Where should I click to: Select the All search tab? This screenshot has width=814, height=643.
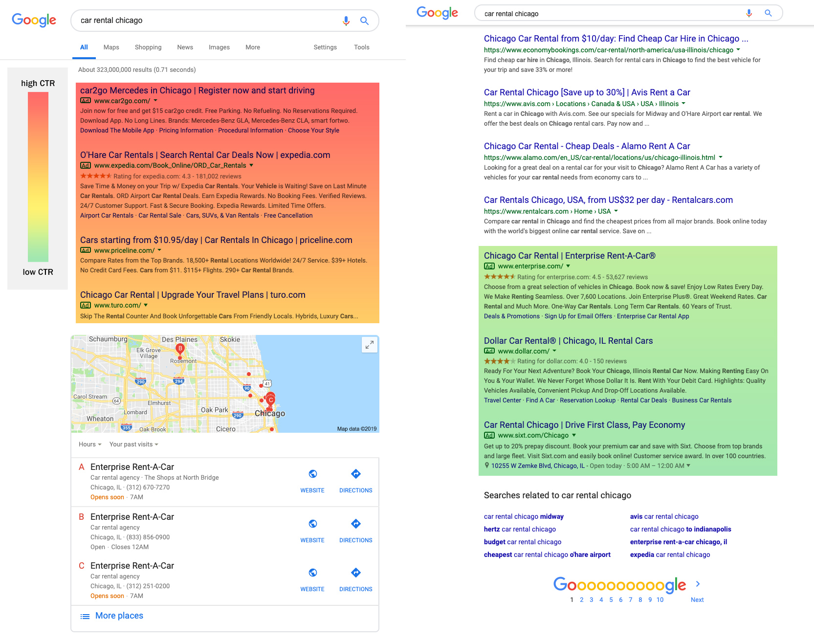pos(84,47)
